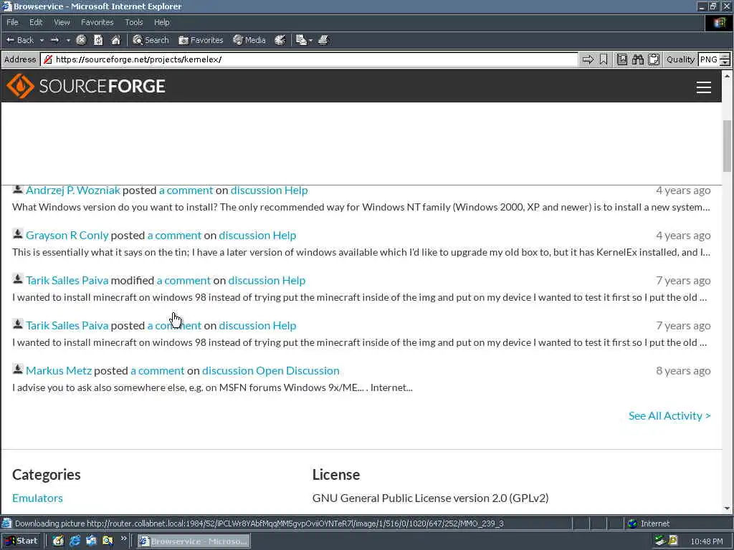Viewport: 734px width, 550px height.
Task: Click the Back navigation button
Action: pos(19,40)
